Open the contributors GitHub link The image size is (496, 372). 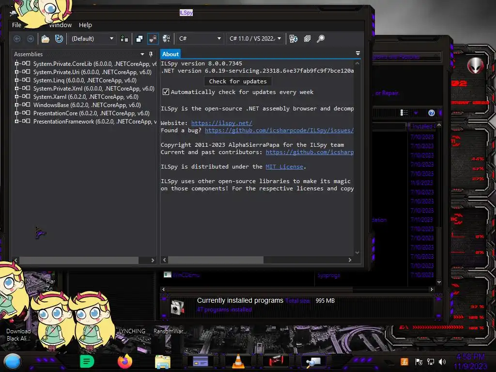point(310,152)
